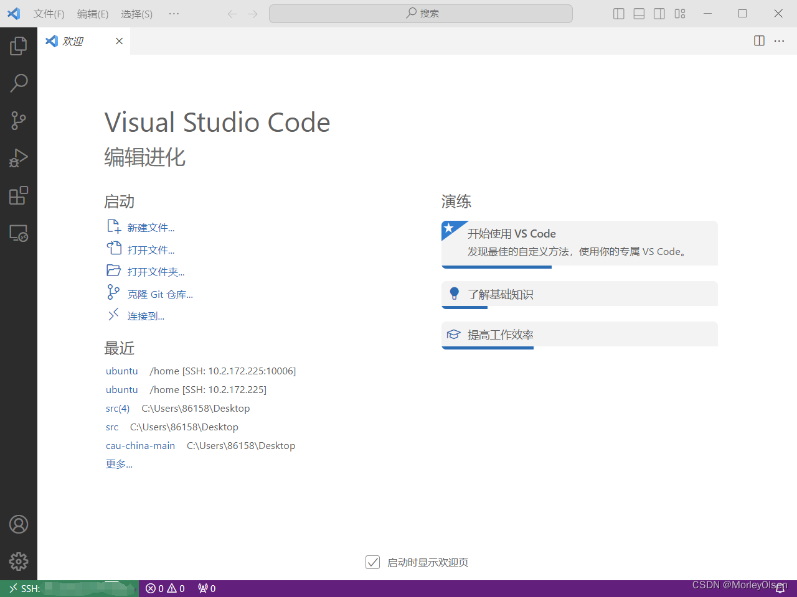Uncheck 启动时显示欢迎页 checkbox

coord(372,562)
